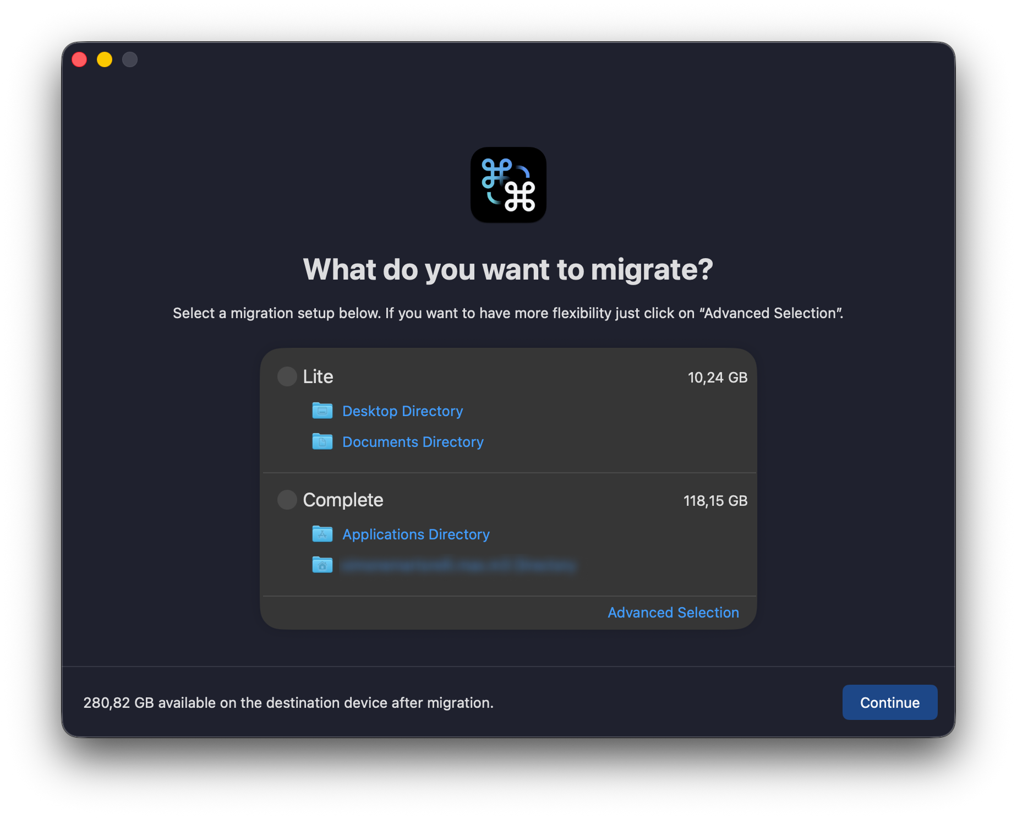Click the migration app logo icon
Viewport: 1017px width, 819px height.
(508, 185)
